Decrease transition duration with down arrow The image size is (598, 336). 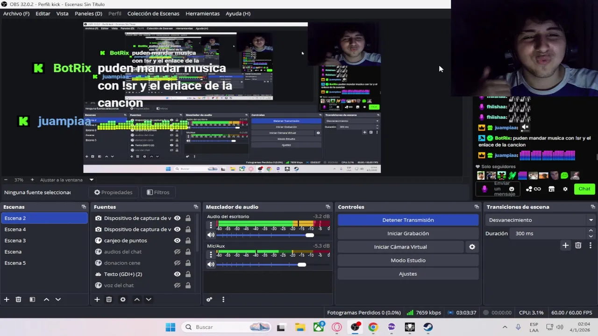(x=591, y=236)
